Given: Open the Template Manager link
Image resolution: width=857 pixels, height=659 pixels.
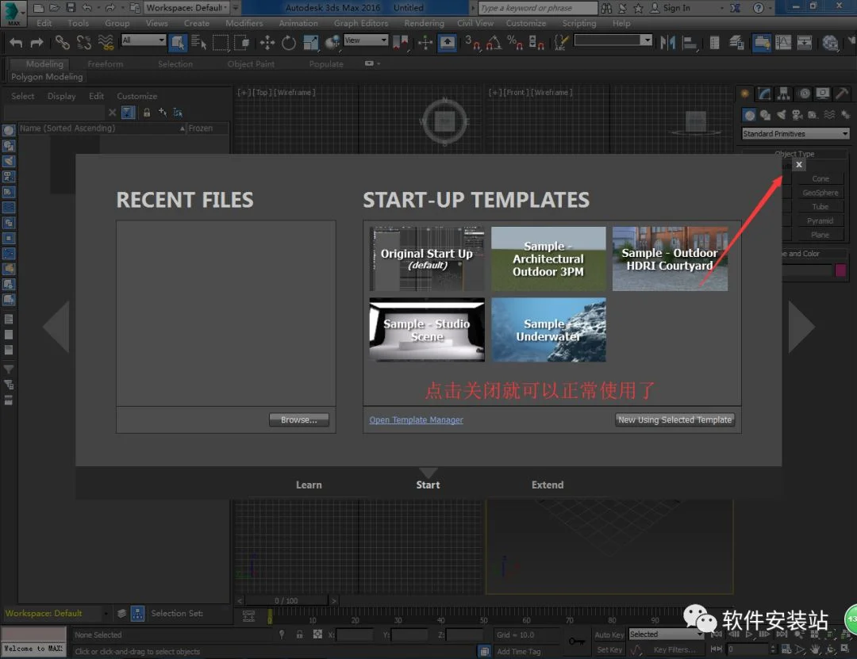Looking at the screenshot, I should click(x=416, y=420).
